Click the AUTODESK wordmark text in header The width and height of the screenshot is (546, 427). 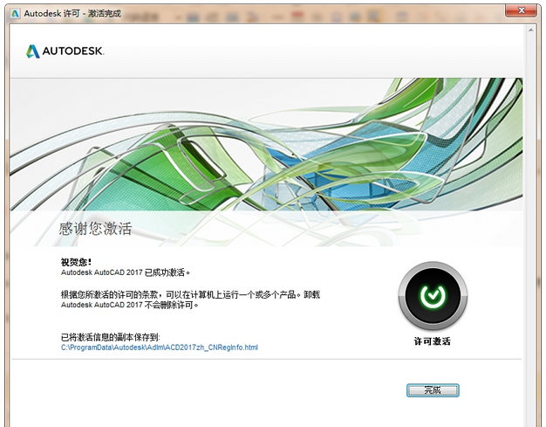(75, 52)
